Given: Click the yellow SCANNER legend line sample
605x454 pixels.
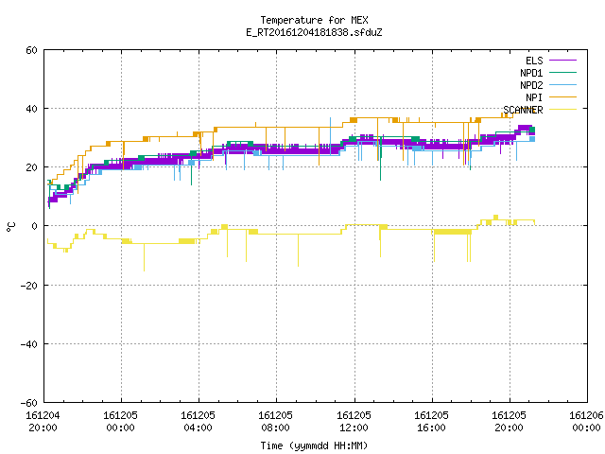Looking at the screenshot, I should (563, 110).
